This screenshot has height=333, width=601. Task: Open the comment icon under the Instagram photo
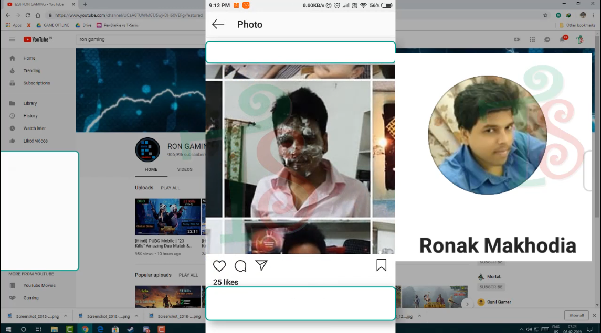point(240,266)
